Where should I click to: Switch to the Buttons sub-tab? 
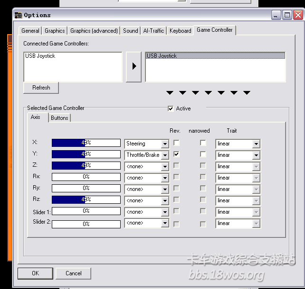tap(59, 118)
